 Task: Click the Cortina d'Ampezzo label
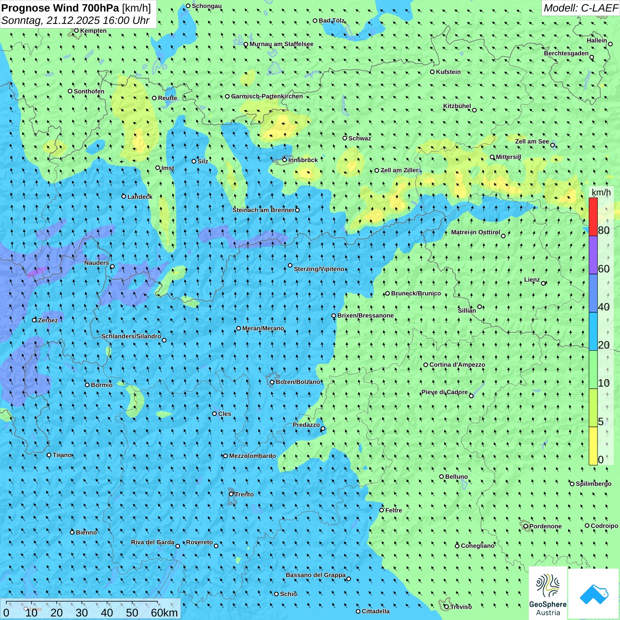pos(457,365)
